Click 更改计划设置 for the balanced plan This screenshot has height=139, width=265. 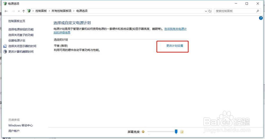pos(175,46)
